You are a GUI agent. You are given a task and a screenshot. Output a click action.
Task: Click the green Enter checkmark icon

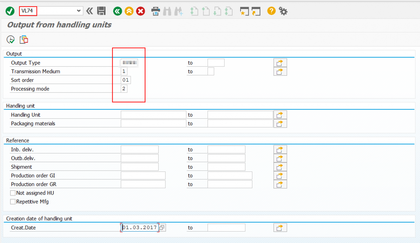[x=10, y=11]
